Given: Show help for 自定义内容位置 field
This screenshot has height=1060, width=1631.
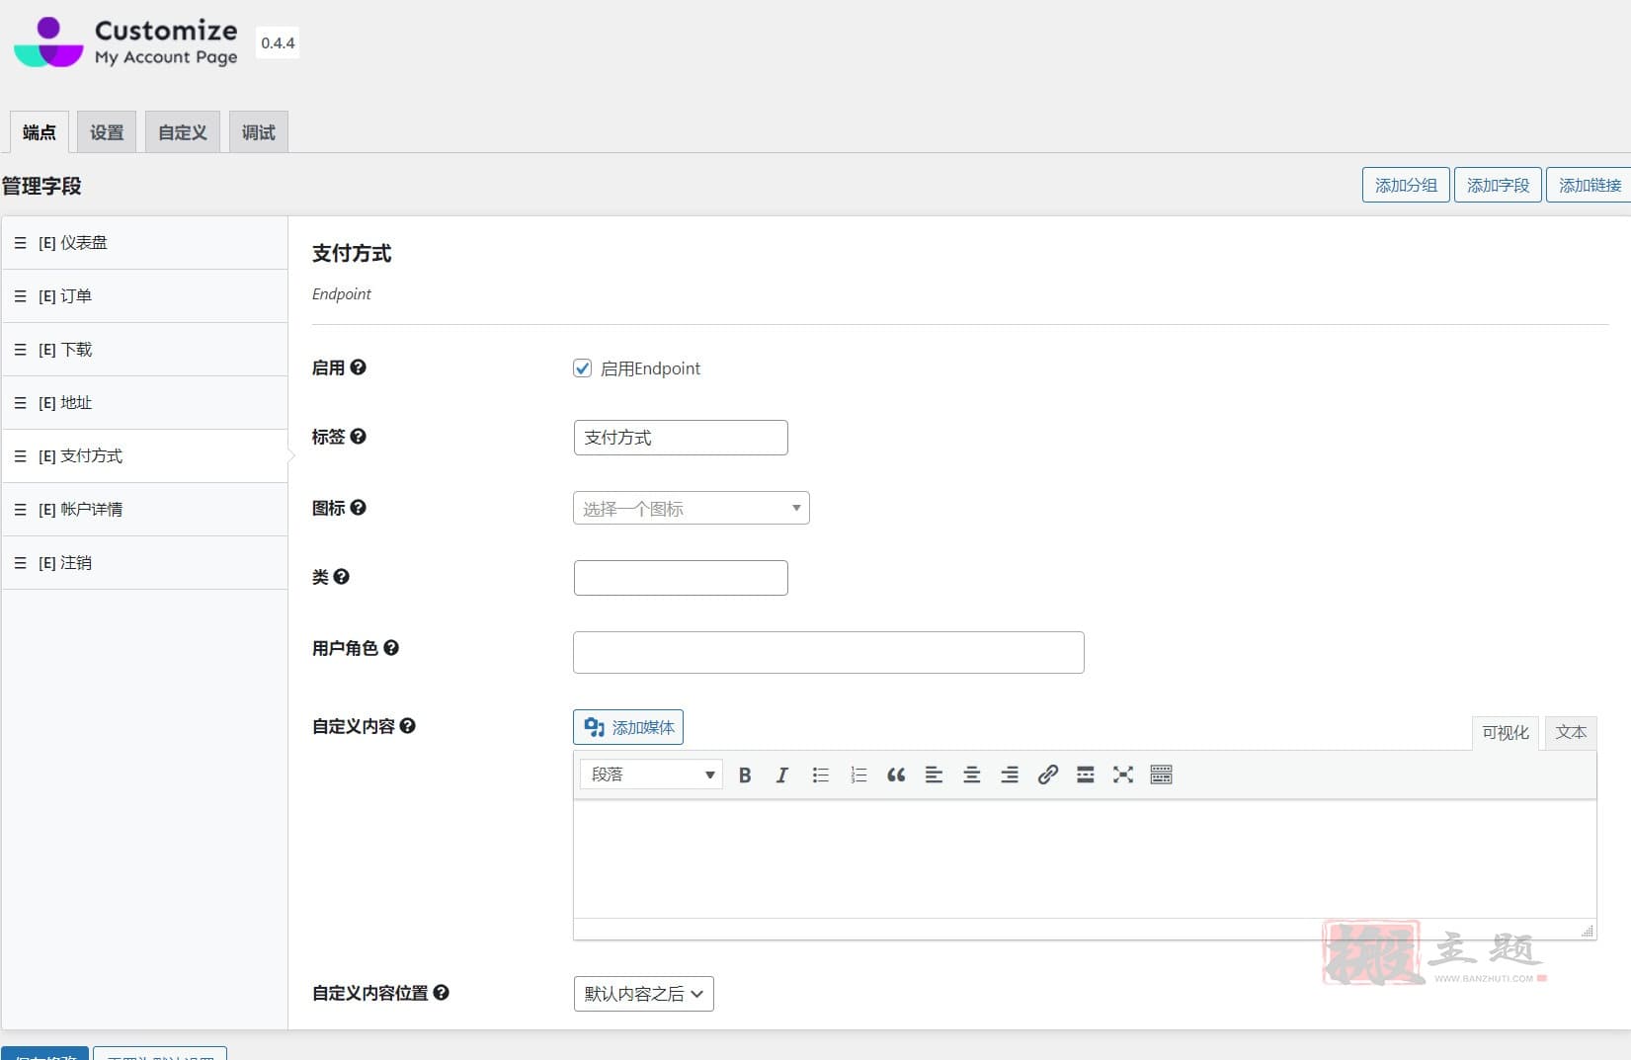Looking at the screenshot, I should point(442,993).
